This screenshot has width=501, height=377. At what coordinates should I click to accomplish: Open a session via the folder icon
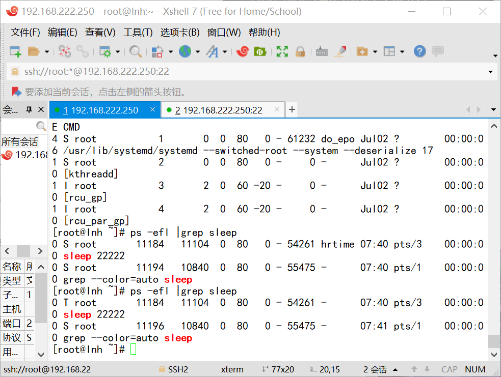point(34,51)
